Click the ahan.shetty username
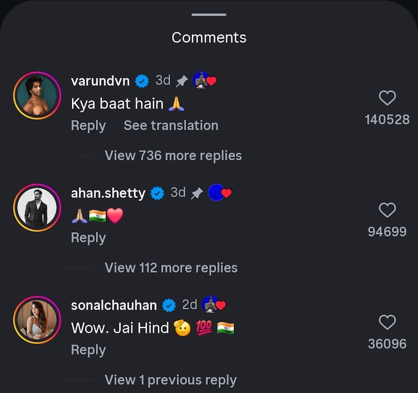 pos(108,193)
